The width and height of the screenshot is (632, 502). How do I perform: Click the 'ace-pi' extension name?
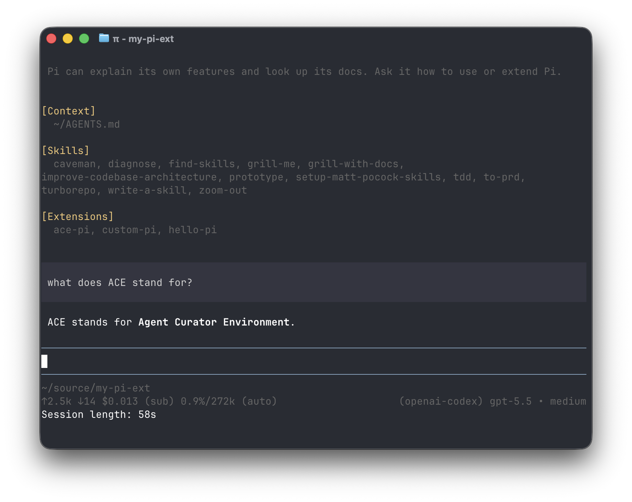[72, 230]
